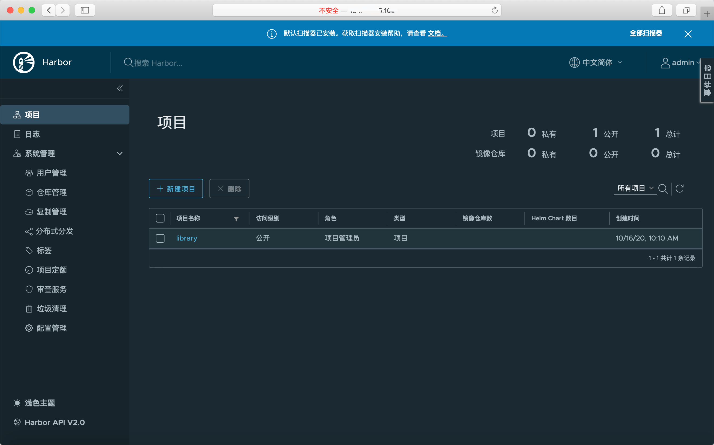
Task: Sort by 创建时间 column header
Action: pos(628,218)
